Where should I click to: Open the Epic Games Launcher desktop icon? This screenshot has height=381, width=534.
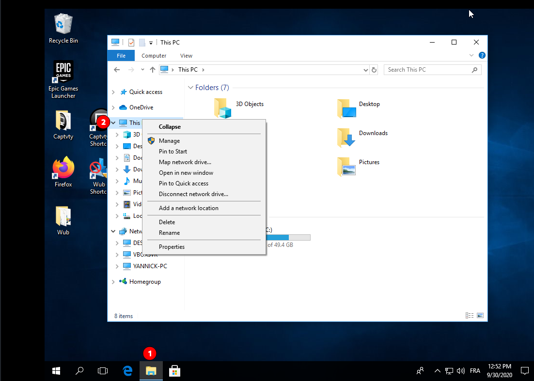(x=63, y=73)
